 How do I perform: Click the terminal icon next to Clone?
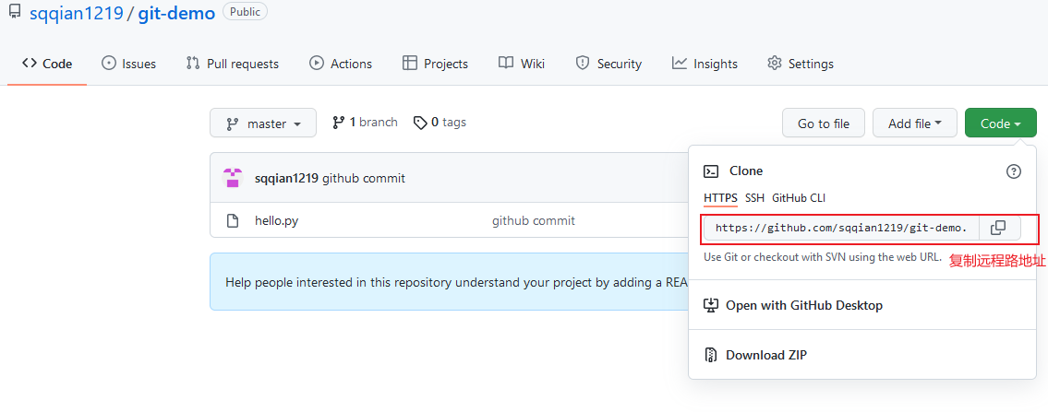point(711,171)
